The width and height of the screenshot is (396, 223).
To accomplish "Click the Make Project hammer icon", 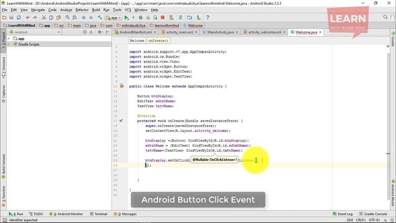I will [100, 17].
